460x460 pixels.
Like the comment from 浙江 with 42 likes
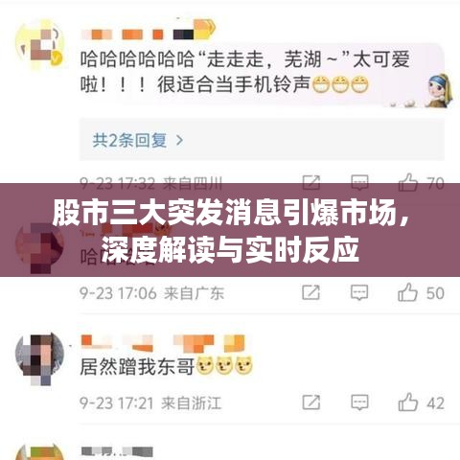pos(408,402)
